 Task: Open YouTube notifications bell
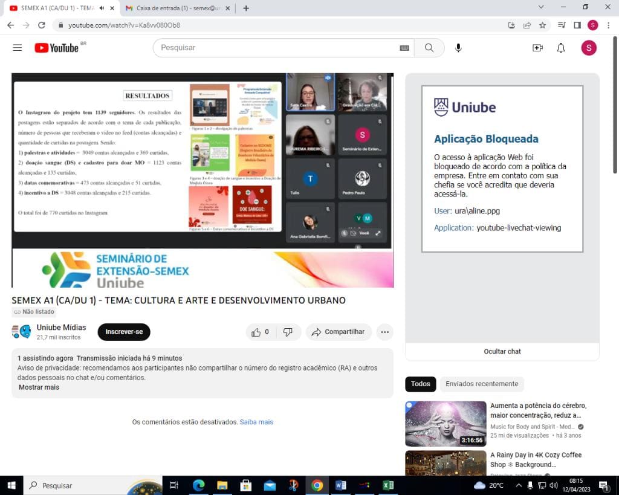click(x=560, y=48)
